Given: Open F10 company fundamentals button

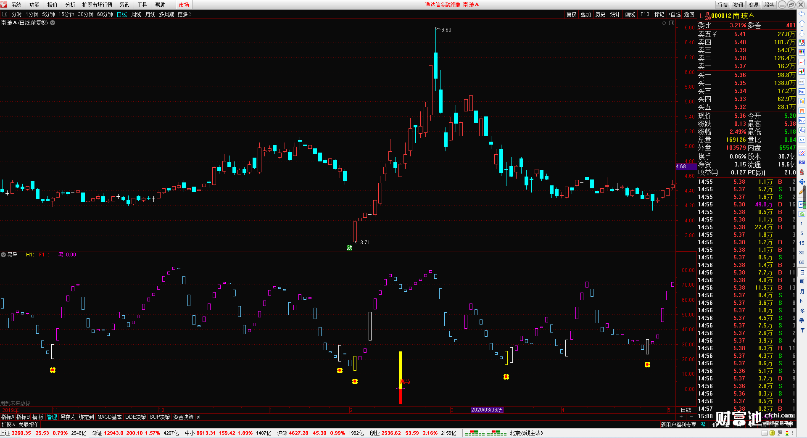Looking at the screenshot, I should (645, 14).
